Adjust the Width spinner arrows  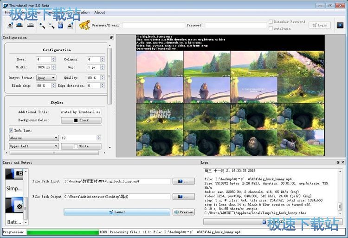tap(53, 67)
